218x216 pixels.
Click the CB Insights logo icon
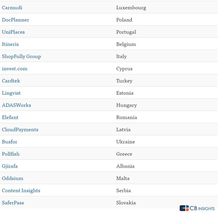tap(184, 208)
